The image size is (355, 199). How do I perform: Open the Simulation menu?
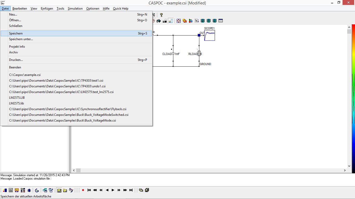click(x=75, y=9)
